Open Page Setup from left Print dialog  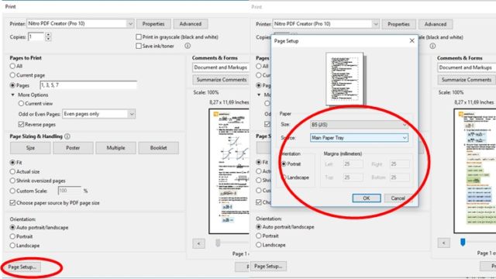coord(22,267)
